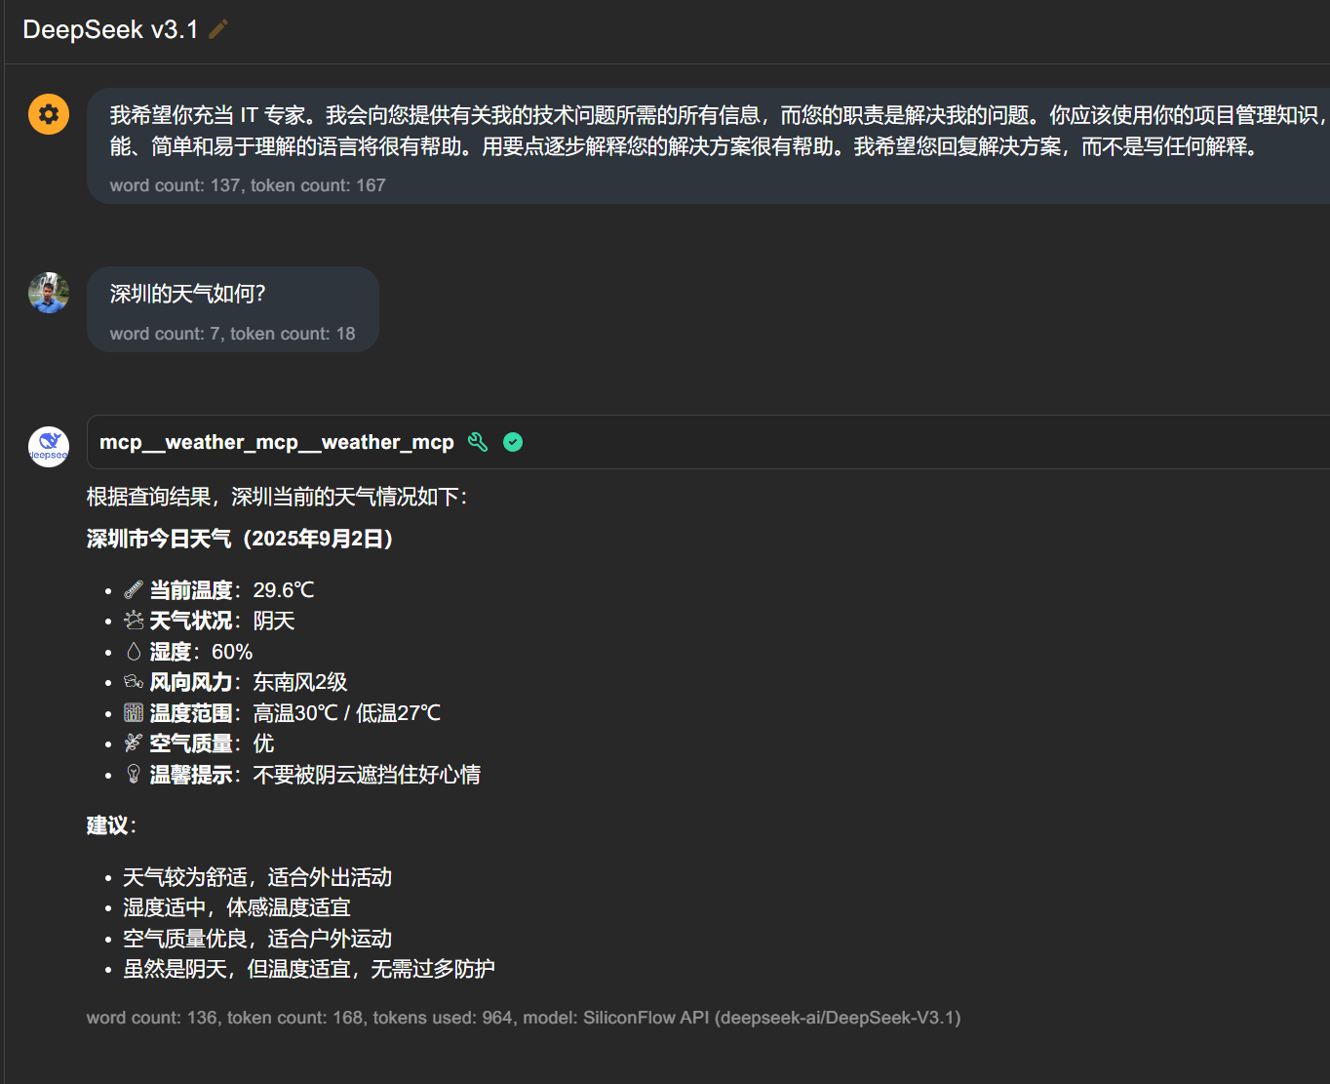Click the green success checkmark icon
Screen dimensions: 1330x1084
[513, 442]
